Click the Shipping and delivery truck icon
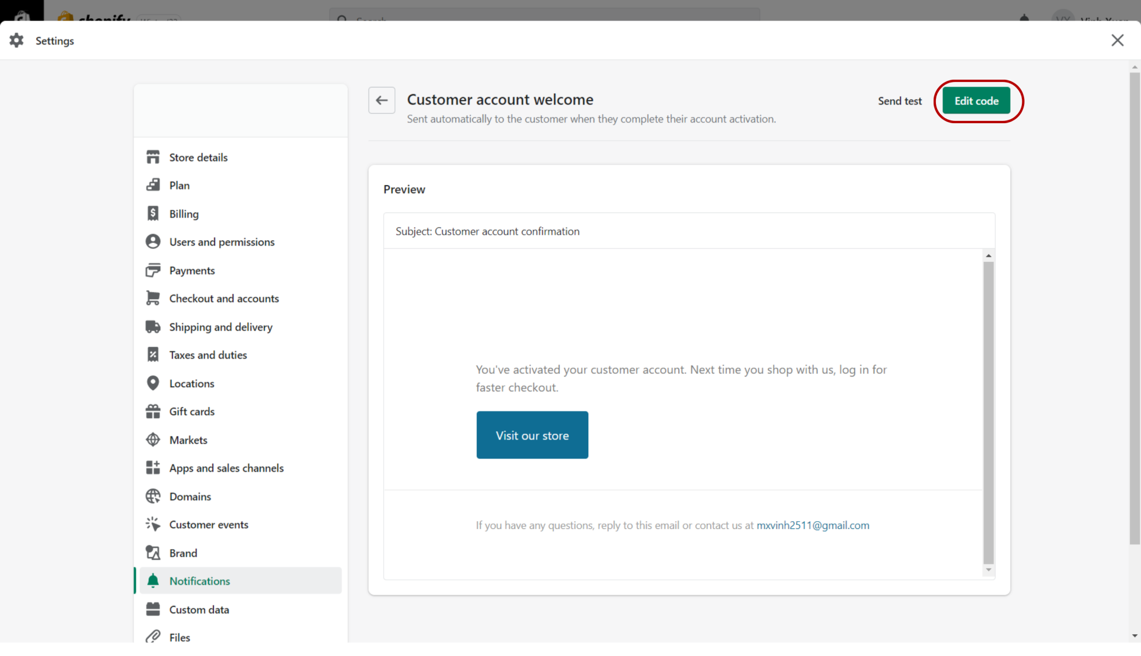1141x656 pixels. coord(153,327)
